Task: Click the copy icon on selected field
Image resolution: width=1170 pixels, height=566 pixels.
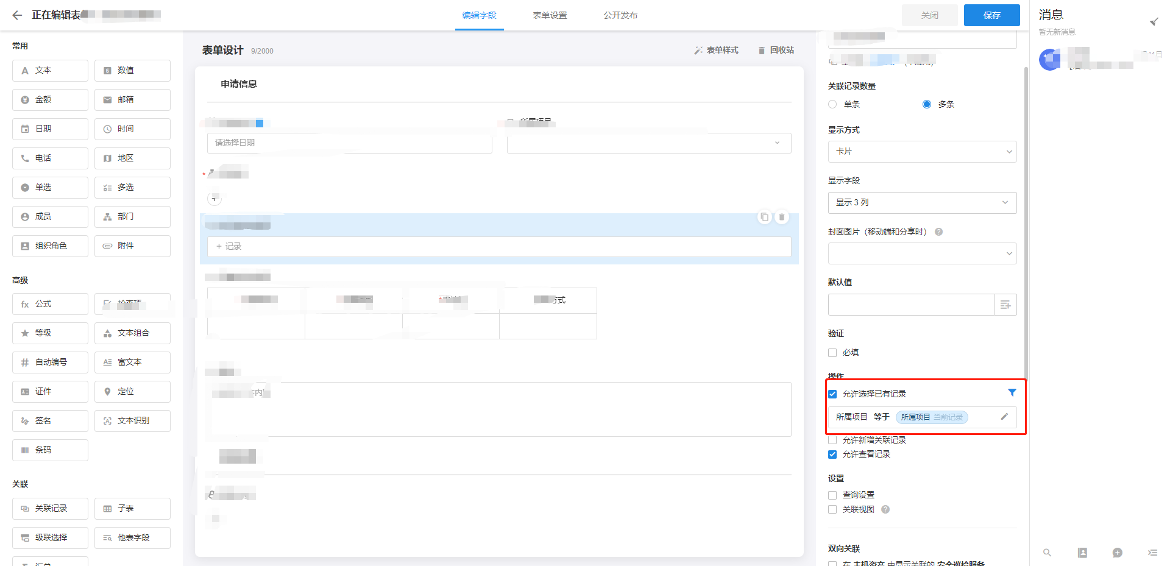Action: click(764, 217)
